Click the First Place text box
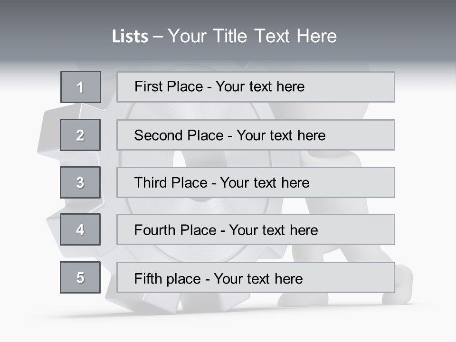Viewport: 456px width, 342px height. 256,87
